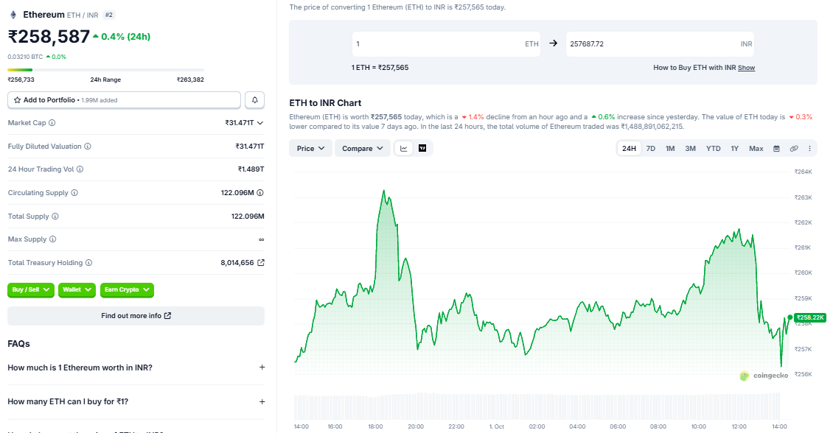Viewport: 833px width, 433px height.
Task: Click the INR amount input field
Action: (x=660, y=44)
